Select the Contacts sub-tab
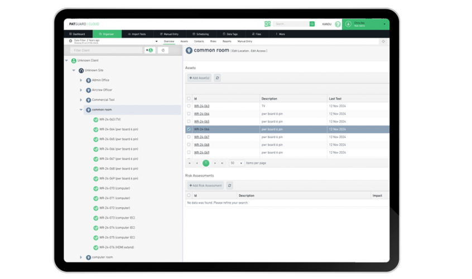 click(x=199, y=41)
